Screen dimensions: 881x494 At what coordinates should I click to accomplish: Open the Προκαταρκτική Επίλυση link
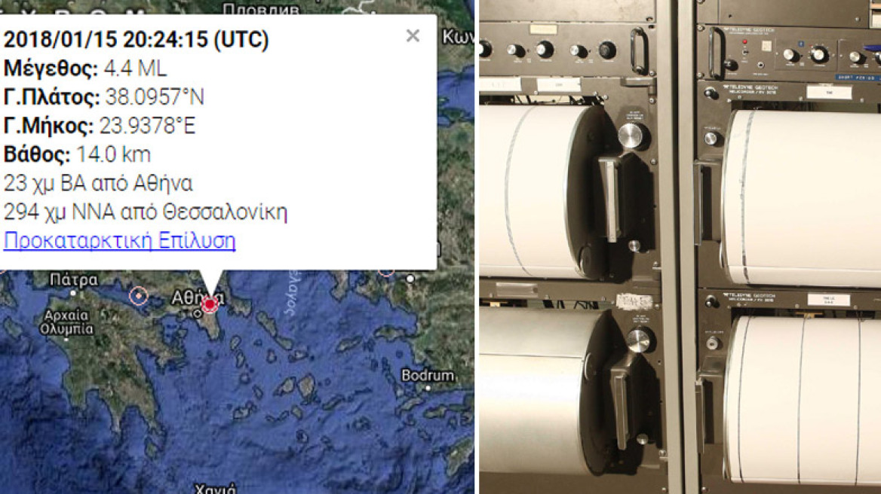point(120,240)
